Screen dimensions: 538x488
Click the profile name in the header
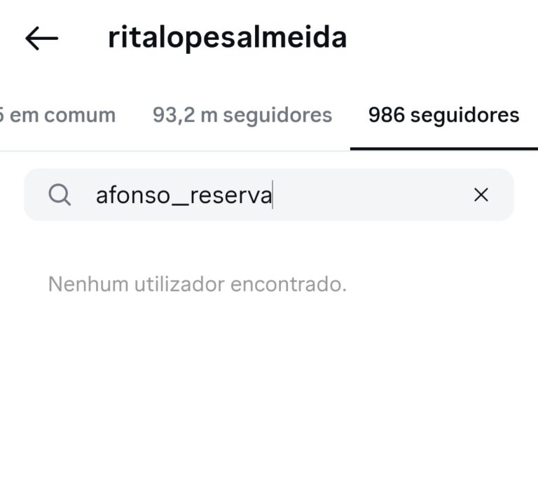pos(227,38)
